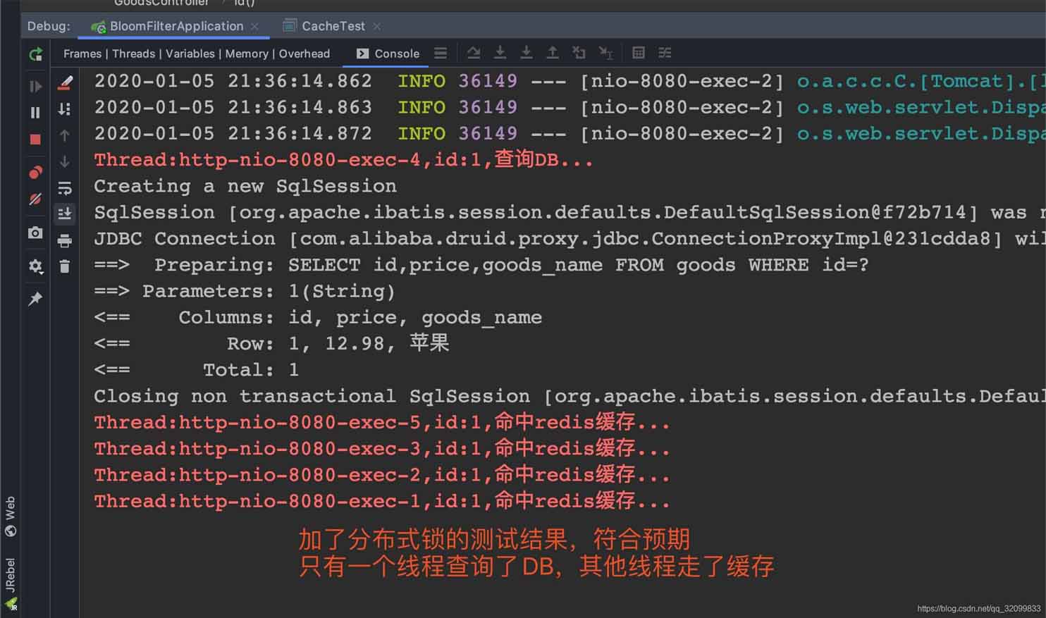Pause the running program

35,113
